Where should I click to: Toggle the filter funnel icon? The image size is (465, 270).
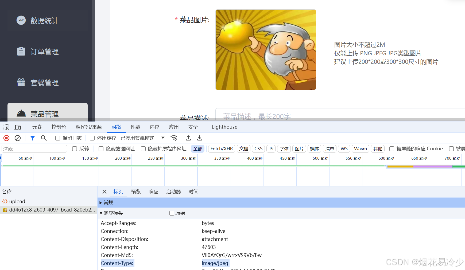point(33,138)
